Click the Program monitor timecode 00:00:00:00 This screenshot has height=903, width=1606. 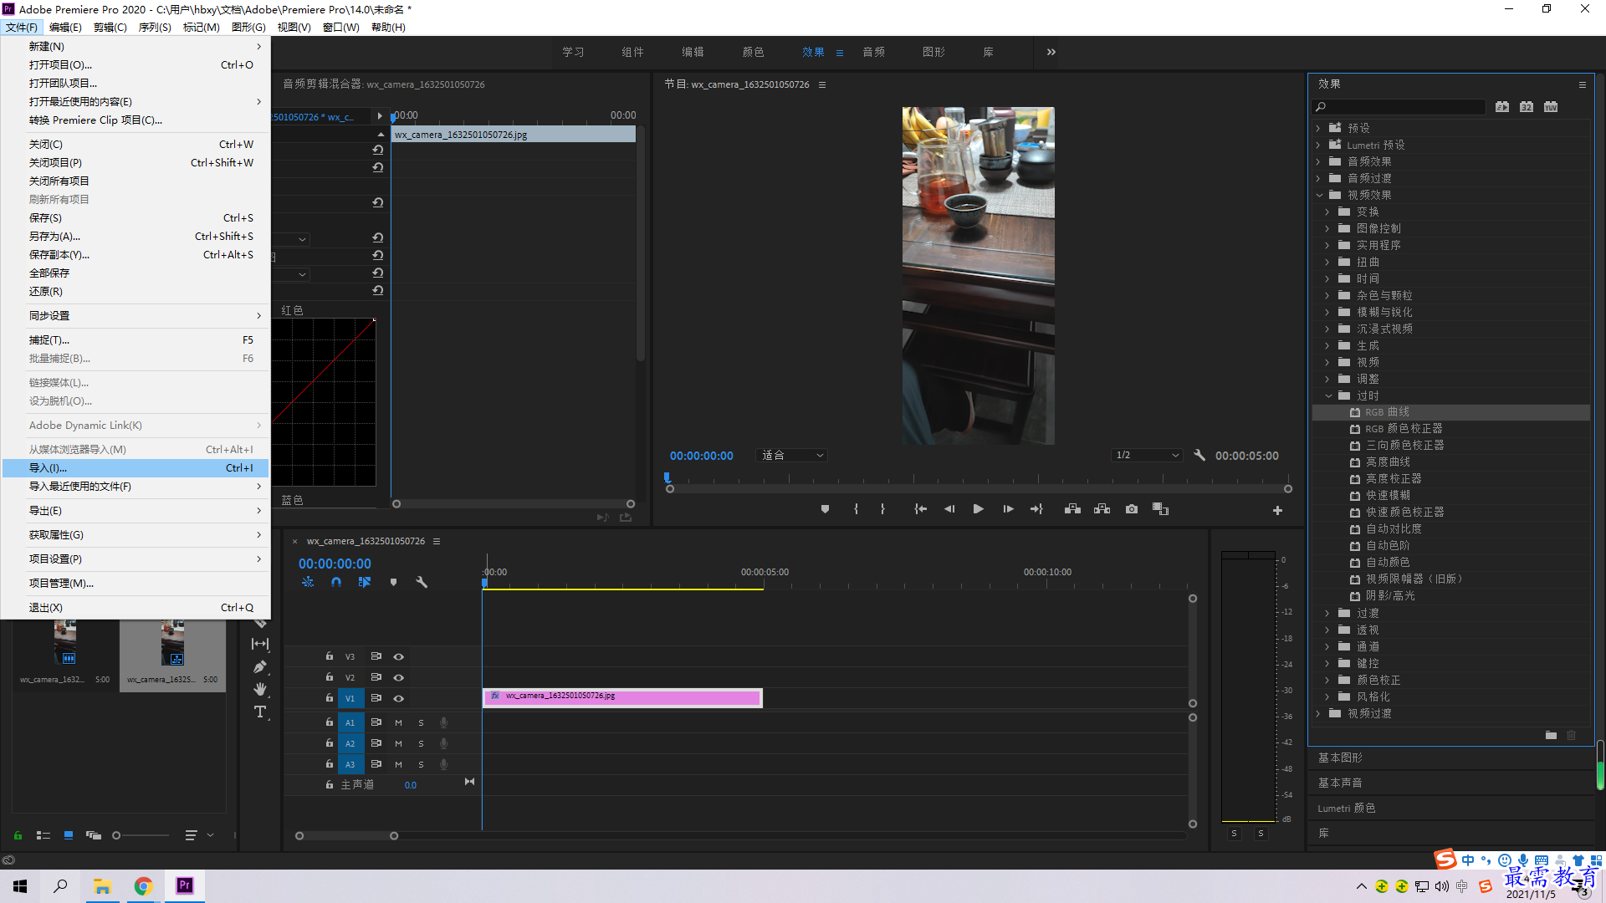click(x=701, y=456)
